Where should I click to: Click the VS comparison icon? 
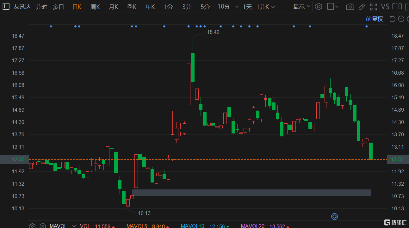pyautogui.click(x=385, y=6)
